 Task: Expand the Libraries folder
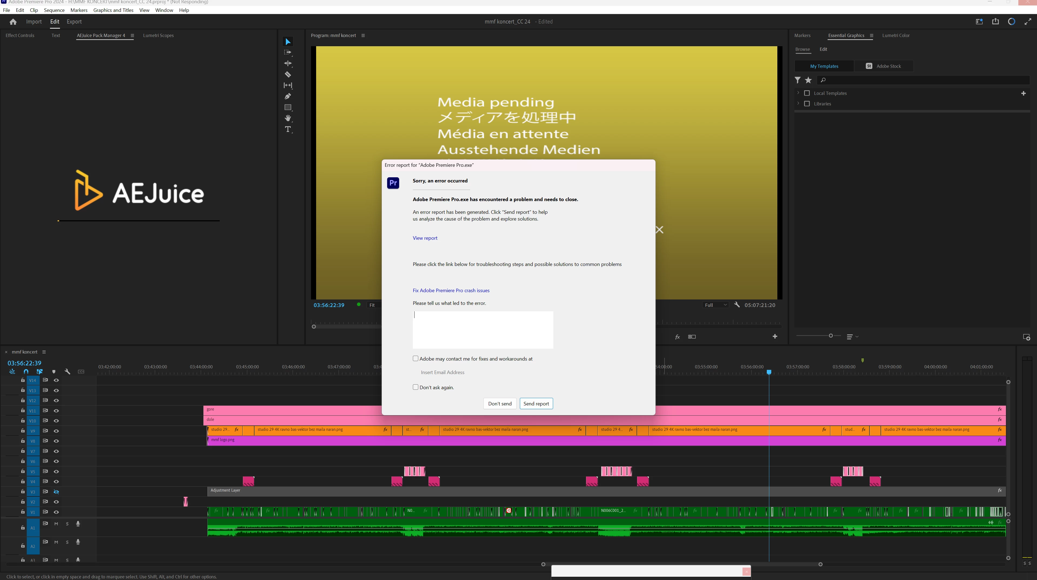coord(798,104)
